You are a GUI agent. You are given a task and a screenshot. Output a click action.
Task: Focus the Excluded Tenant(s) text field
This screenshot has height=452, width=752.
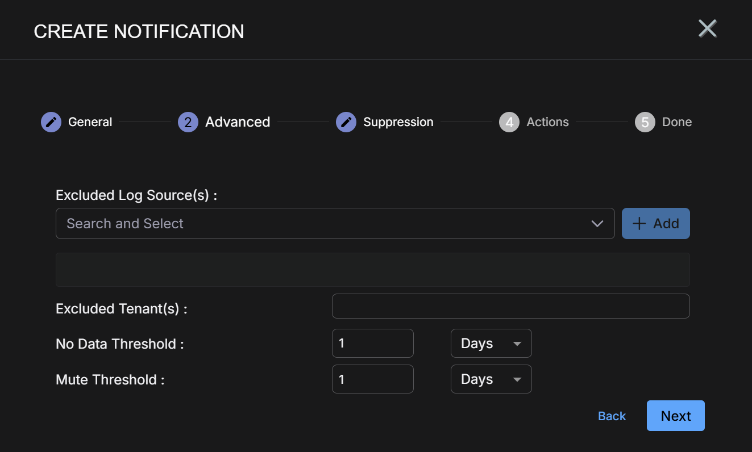(510, 306)
